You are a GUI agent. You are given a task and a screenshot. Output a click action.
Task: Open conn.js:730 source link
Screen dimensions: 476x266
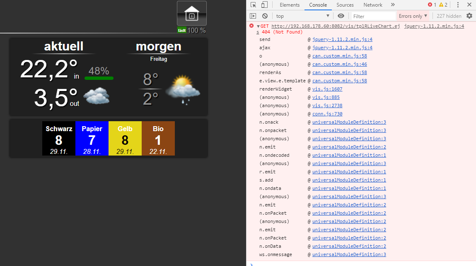tap(327, 114)
